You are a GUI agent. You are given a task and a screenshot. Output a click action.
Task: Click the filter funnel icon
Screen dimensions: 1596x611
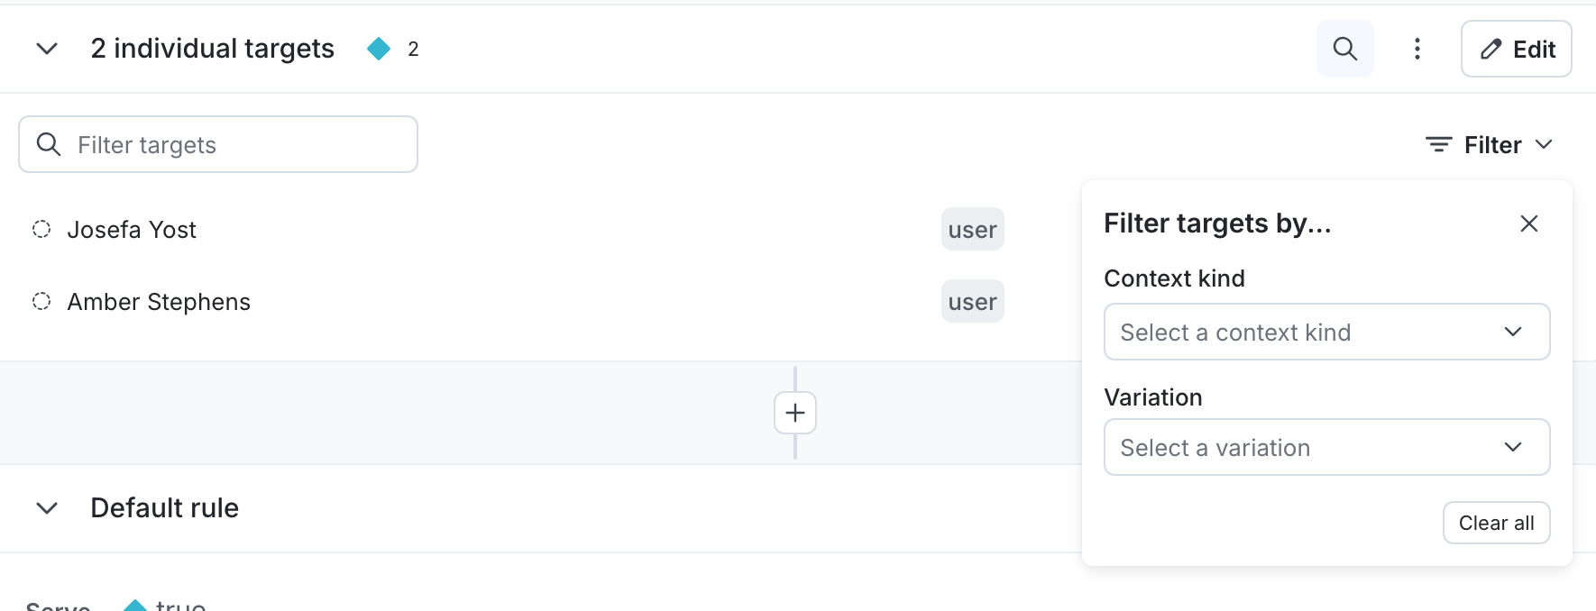click(x=1436, y=144)
